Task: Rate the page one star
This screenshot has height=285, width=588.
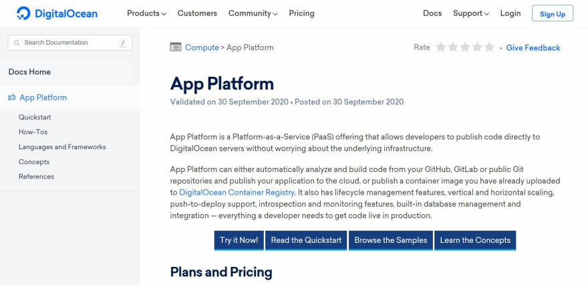Action: click(441, 47)
